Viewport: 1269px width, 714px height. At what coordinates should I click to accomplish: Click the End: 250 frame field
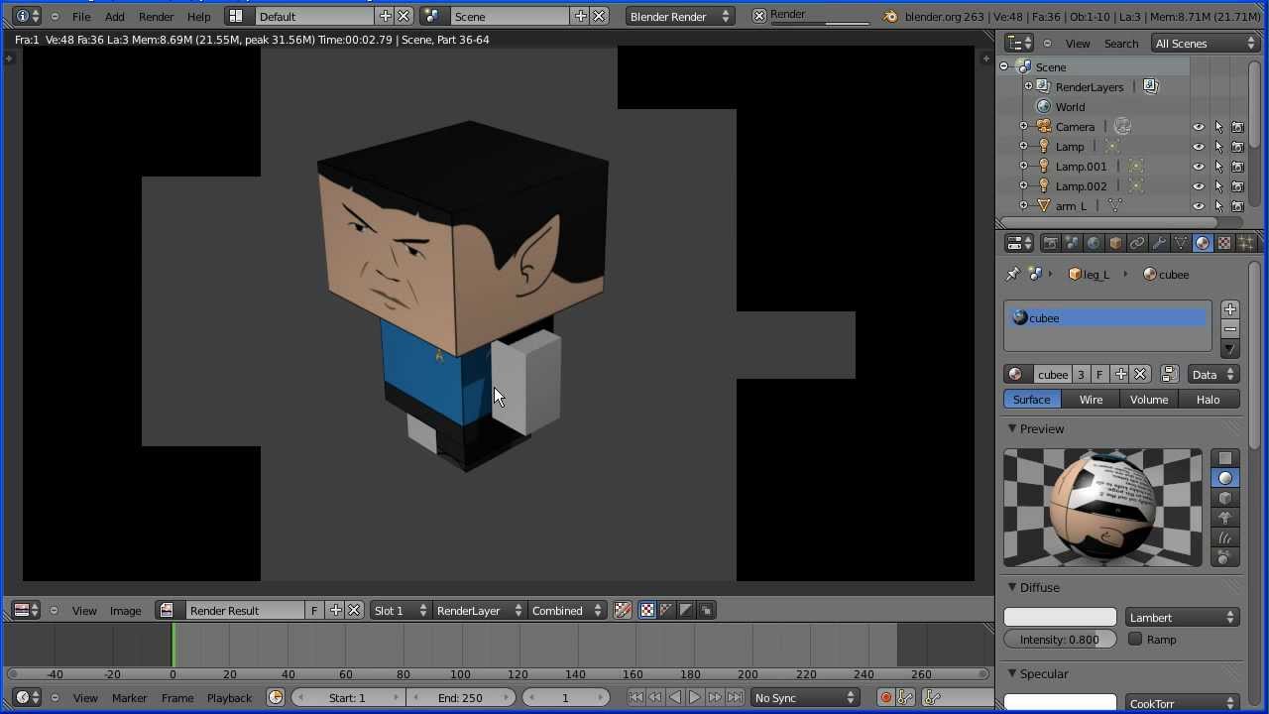coord(461,698)
